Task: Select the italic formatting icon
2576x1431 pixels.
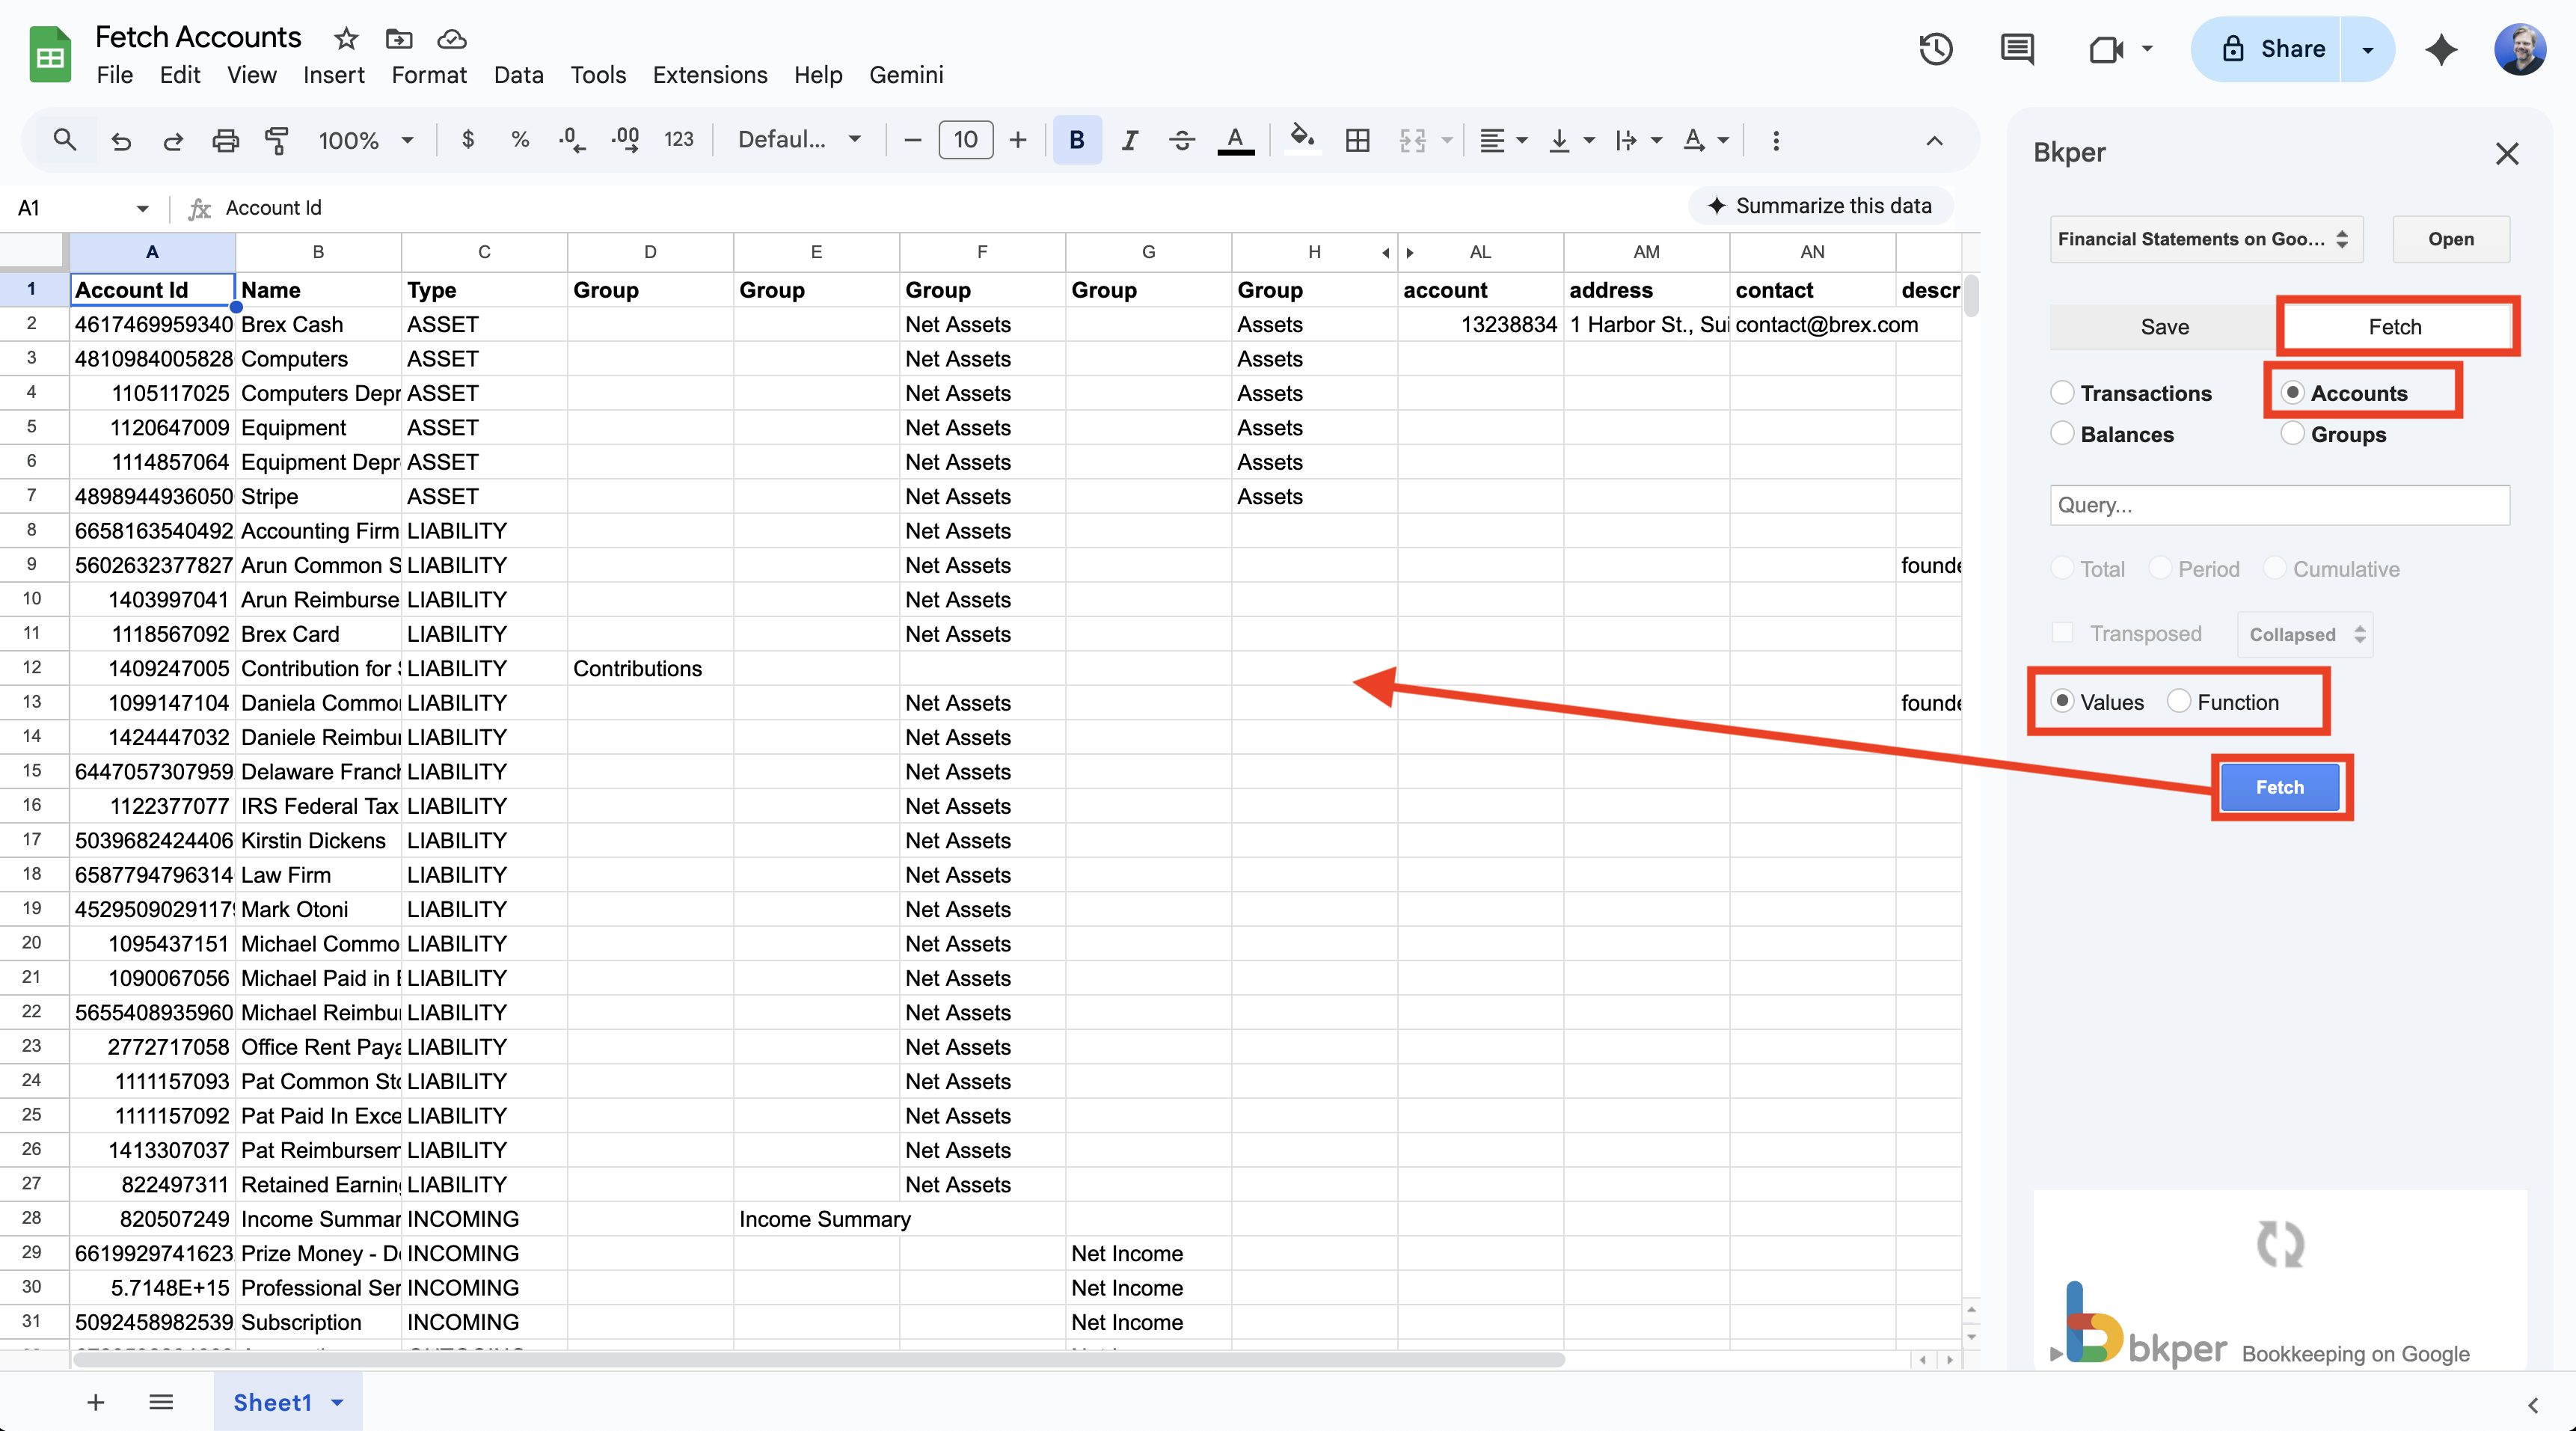Action: click(x=1129, y=140)
